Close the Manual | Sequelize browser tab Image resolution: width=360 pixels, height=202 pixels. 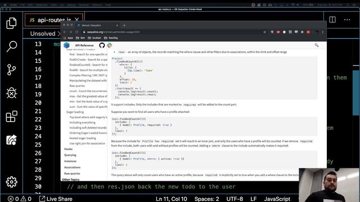(117, 25)
